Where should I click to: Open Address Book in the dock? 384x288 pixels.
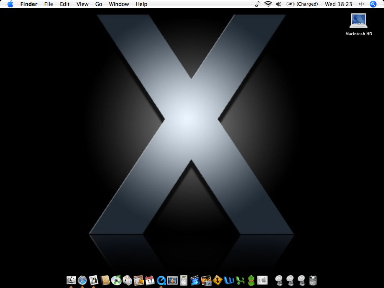(x=105, y=280)
